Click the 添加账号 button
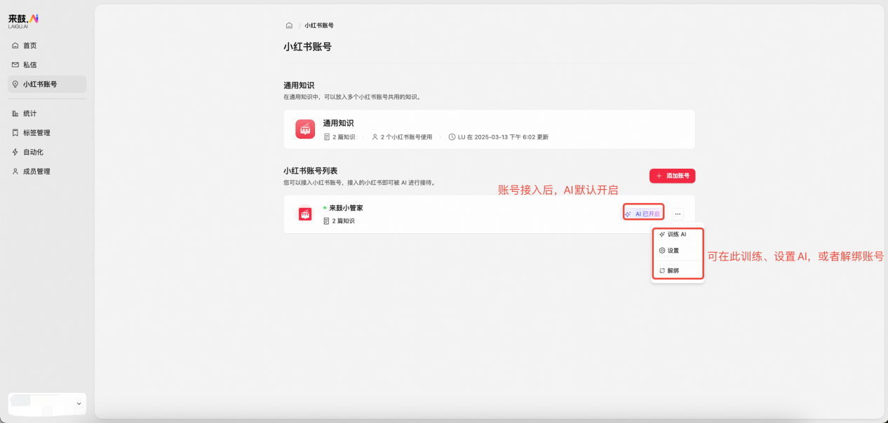 [672, 176]
